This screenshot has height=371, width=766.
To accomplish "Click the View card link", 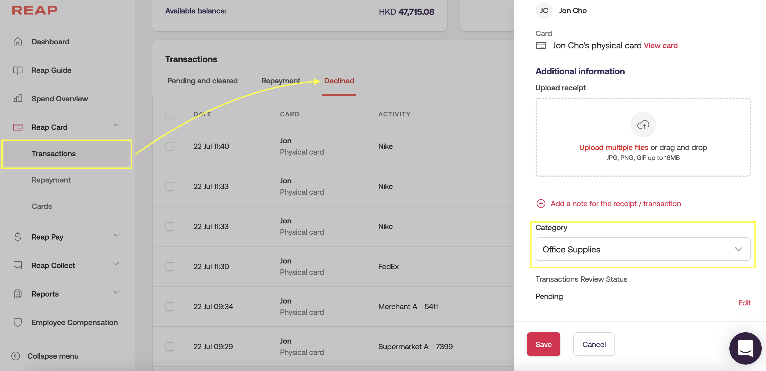I will pyautogui.click(x=660, y=45).
